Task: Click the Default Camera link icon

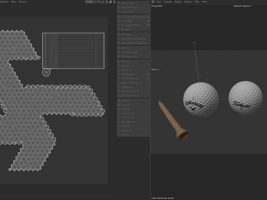Action: (x=251, y=6)
